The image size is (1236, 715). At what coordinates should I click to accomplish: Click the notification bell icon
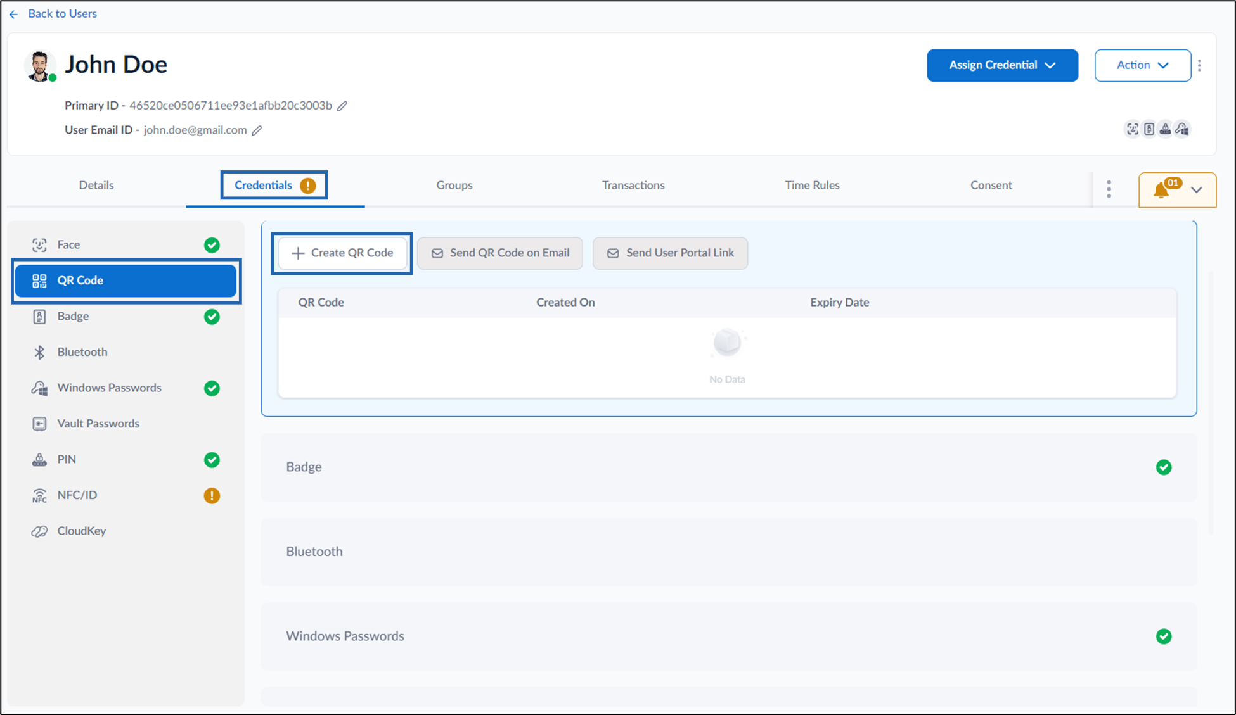tap(1161, 190)
